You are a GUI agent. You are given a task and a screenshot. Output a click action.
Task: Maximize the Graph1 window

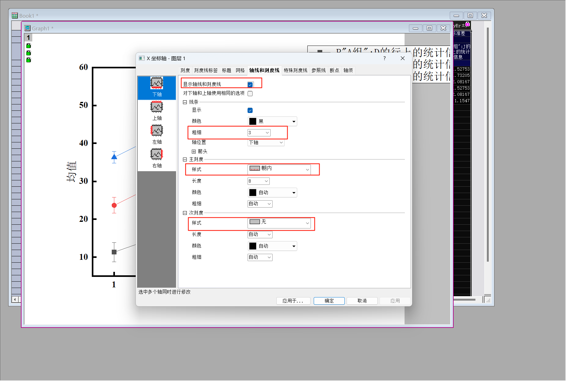(x=429, y=28)
